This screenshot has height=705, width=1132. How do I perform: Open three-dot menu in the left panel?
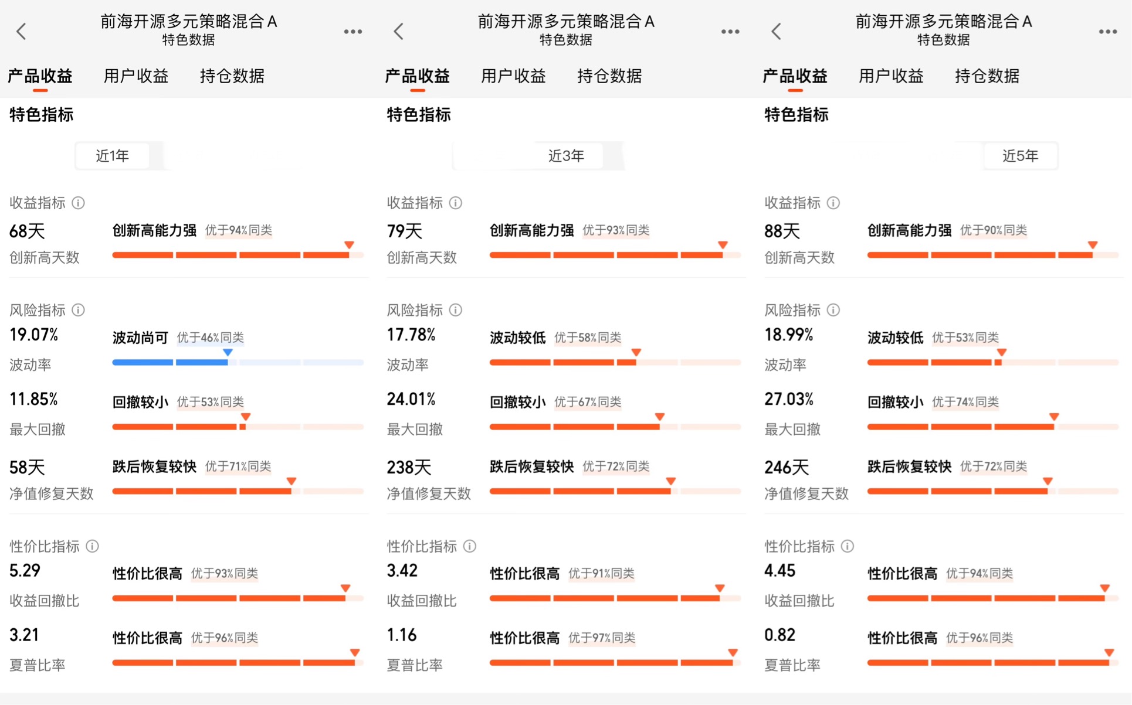[353, 32]
